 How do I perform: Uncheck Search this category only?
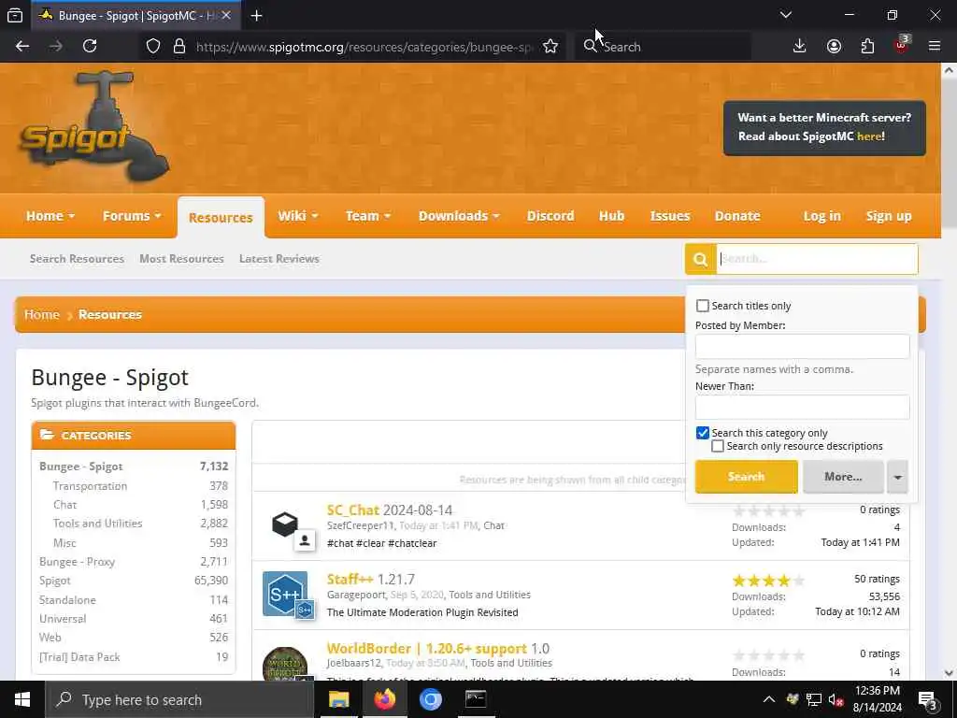tap(703, 433)
